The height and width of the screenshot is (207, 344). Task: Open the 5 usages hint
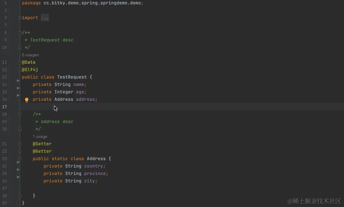pos(30,55)
